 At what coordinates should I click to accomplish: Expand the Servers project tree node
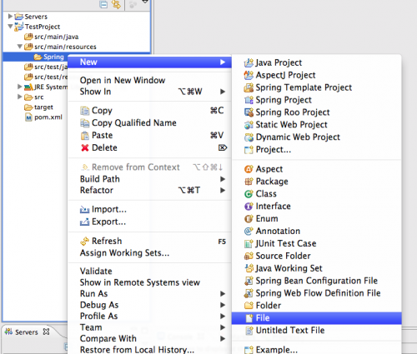tap(10, 16)
